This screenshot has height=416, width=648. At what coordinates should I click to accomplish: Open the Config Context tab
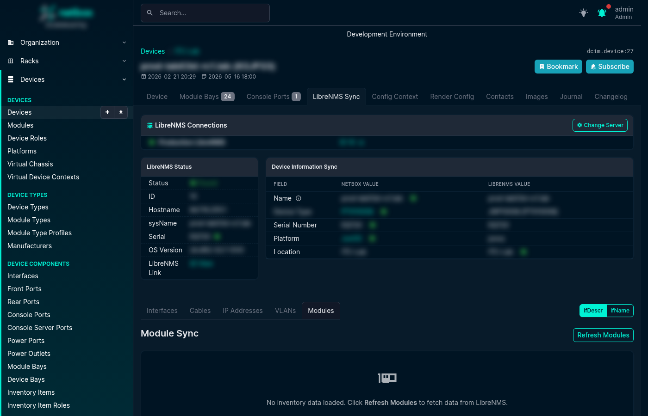pyautogui.click(x=395, y=97)
